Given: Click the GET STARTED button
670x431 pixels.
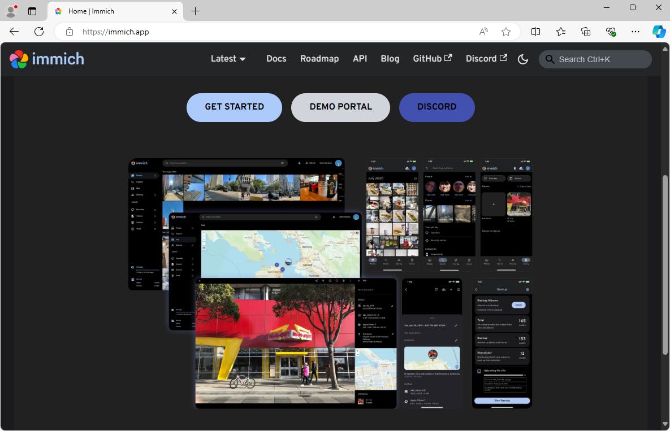Looking at the screenshot, I should (x=234, y=107).
